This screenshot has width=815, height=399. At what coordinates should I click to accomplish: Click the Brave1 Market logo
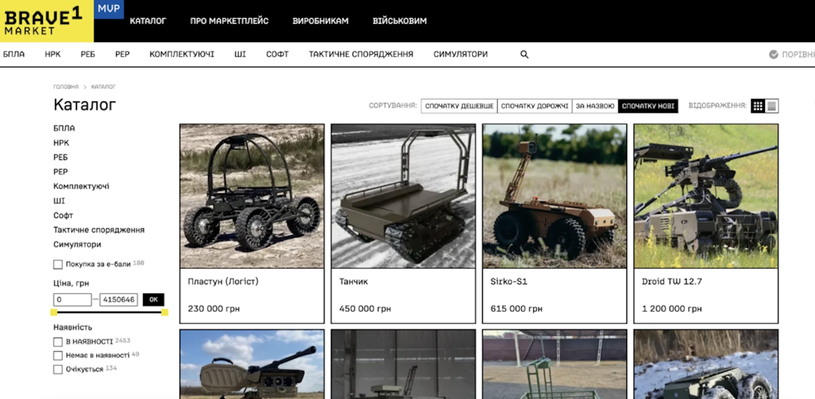click(x=42, y=21)
